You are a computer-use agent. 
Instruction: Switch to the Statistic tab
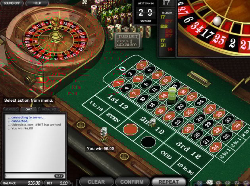pyautogui.click(x=11, y=109)
